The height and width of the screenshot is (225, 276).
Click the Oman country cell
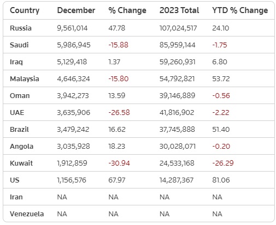[20, 96]
